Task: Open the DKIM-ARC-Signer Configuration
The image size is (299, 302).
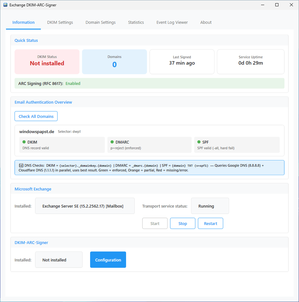Action: pyautogui.click(x=108, y=260)
